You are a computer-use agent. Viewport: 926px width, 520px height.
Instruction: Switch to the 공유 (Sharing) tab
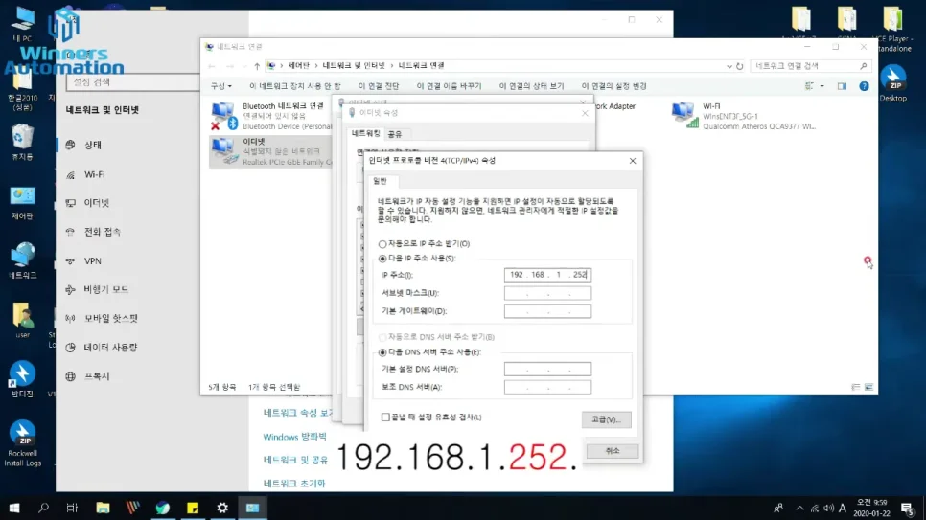394,134
